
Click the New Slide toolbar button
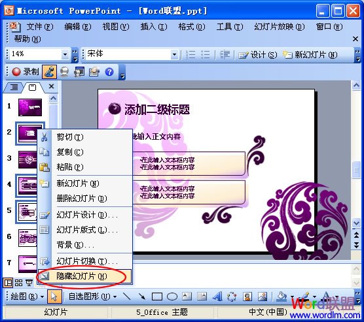pos(310,55)
